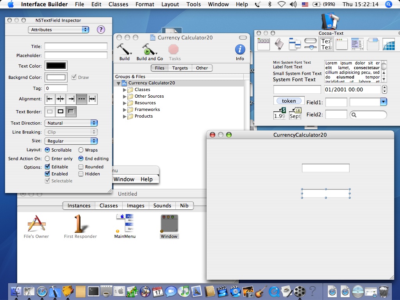Select the table data views palette icon
Viewport: 400px width, 300px height.
357,44
